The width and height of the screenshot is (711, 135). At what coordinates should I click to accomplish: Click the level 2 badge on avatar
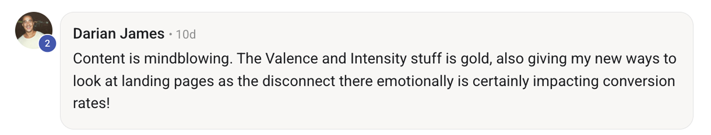pyautogui.click(x=47, y=43)
